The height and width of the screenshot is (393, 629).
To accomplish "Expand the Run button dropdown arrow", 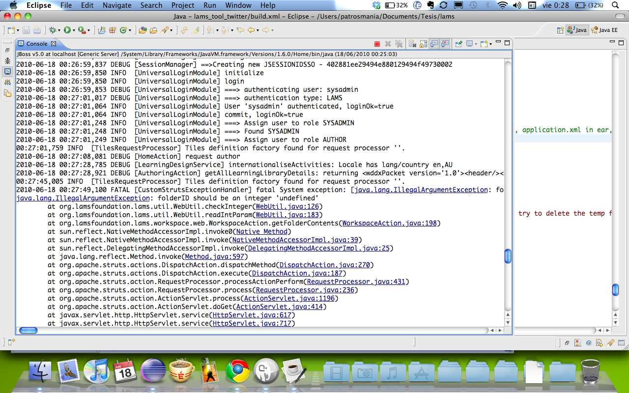I will [74, 30].
